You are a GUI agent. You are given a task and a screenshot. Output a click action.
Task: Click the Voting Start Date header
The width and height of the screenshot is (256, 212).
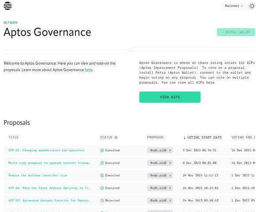[x=204, y=138]
